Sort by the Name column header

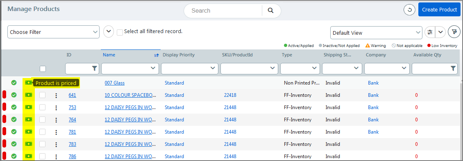(109, 55)
